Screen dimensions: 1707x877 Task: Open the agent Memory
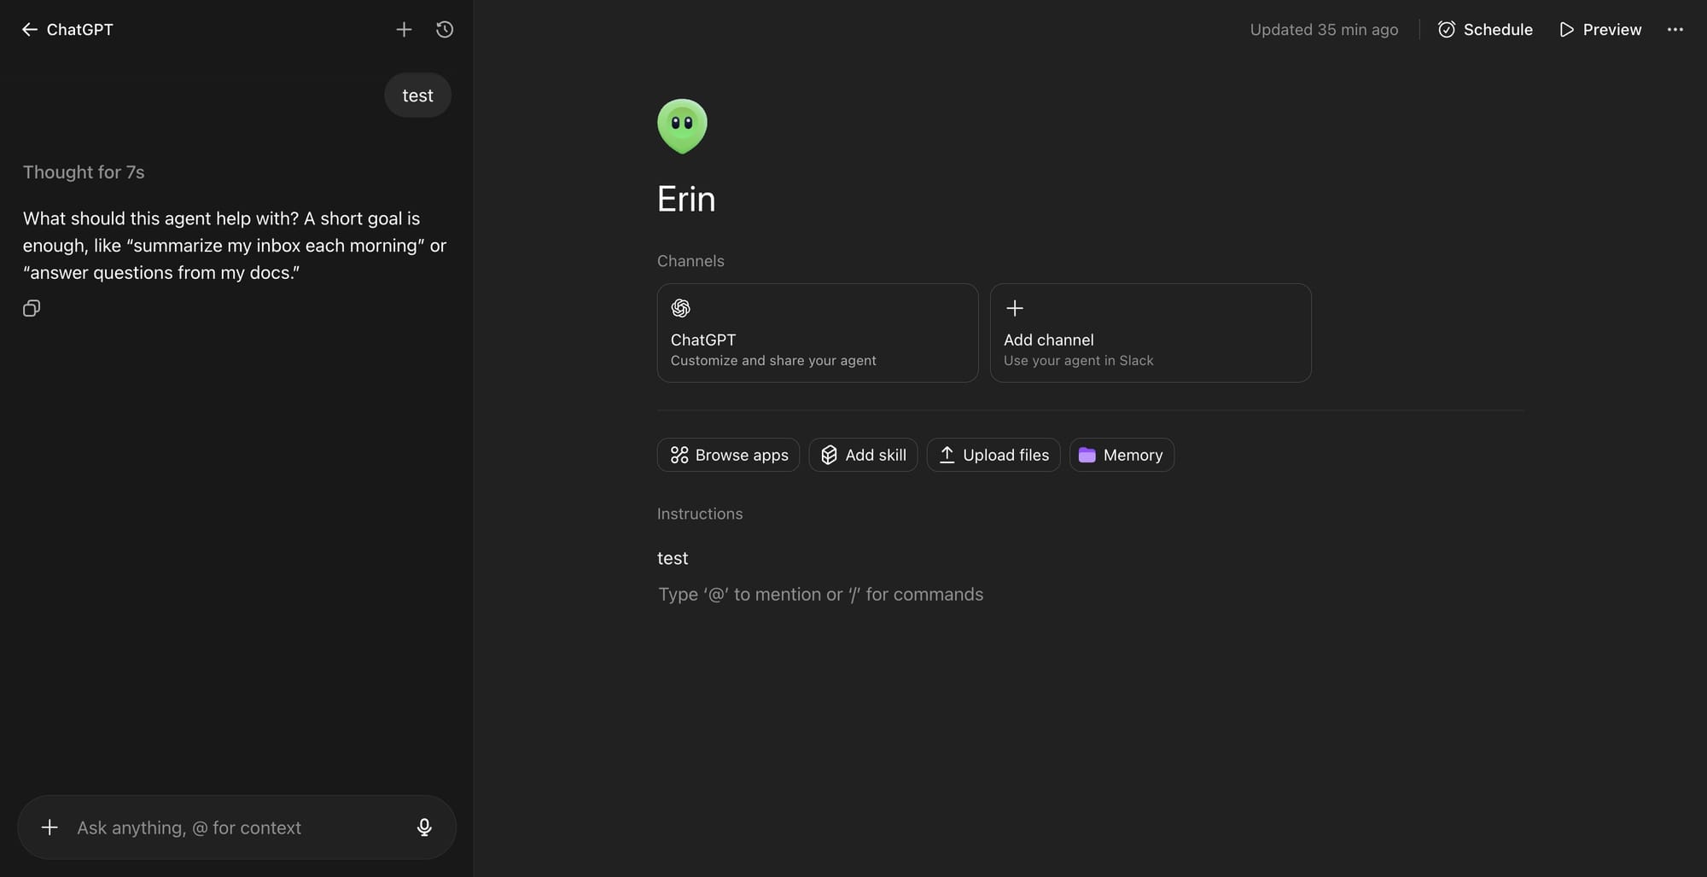click(1121, 455)
